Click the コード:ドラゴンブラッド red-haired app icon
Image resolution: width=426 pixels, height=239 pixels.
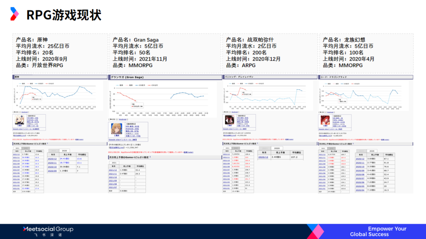[x=325, y=120]
